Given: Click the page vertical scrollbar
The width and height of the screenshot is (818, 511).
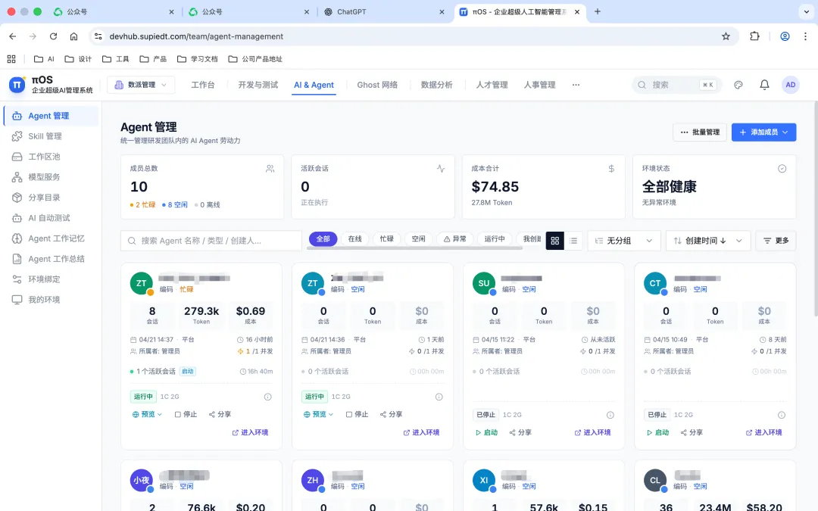Looking at the screenshot, I should [x=816, y=209].
